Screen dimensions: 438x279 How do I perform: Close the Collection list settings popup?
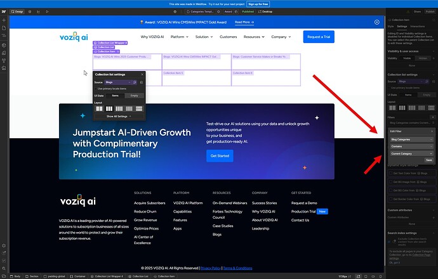pos(142,74)
